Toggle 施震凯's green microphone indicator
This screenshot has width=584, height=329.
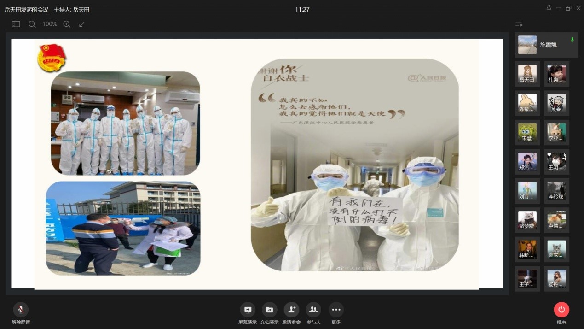point(572,40)
